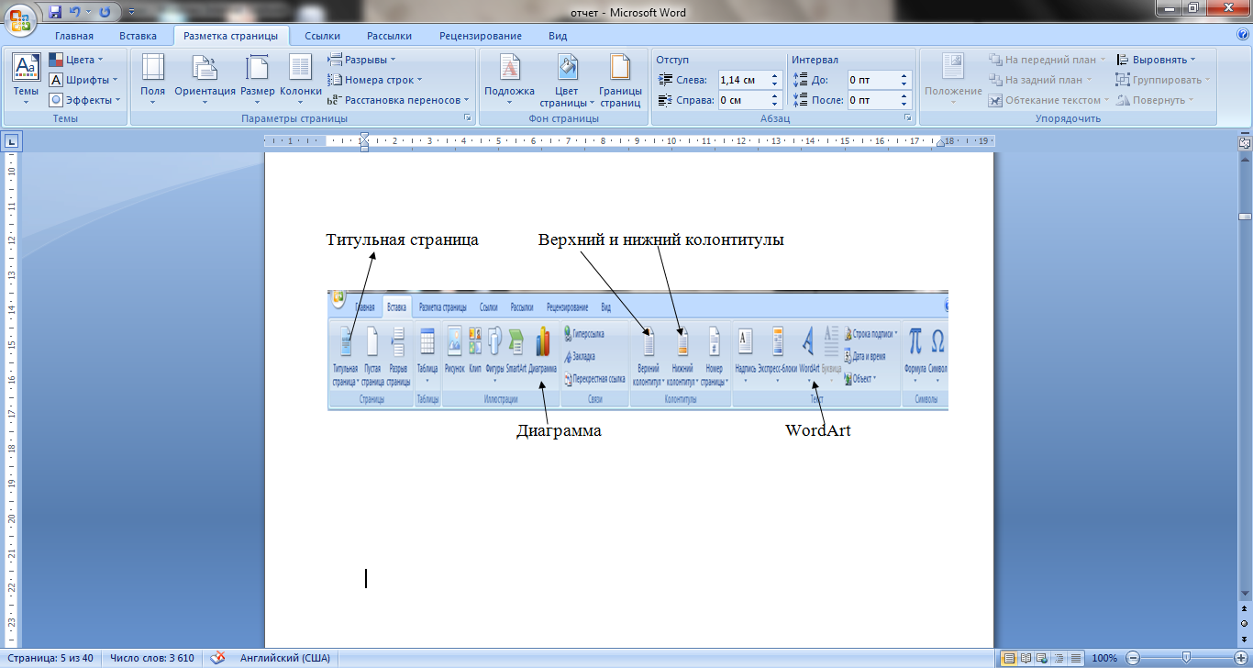Screen dimensions: 1253x668
Task: Click the Диаграмма caption in document
Action: [x=559, y=430]
